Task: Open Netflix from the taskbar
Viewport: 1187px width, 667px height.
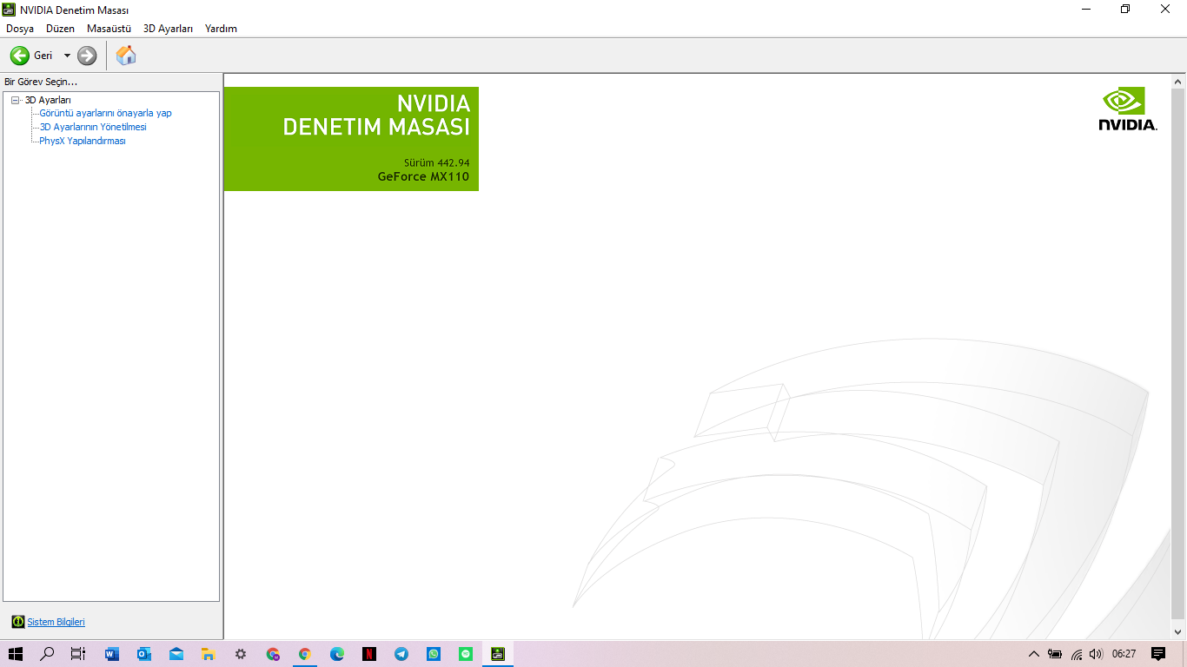Action: [x=369, y=654]
